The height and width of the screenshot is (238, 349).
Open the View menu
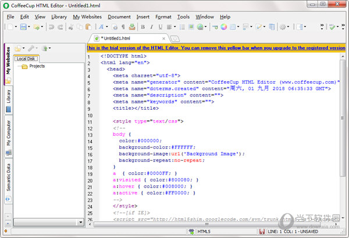40,17
